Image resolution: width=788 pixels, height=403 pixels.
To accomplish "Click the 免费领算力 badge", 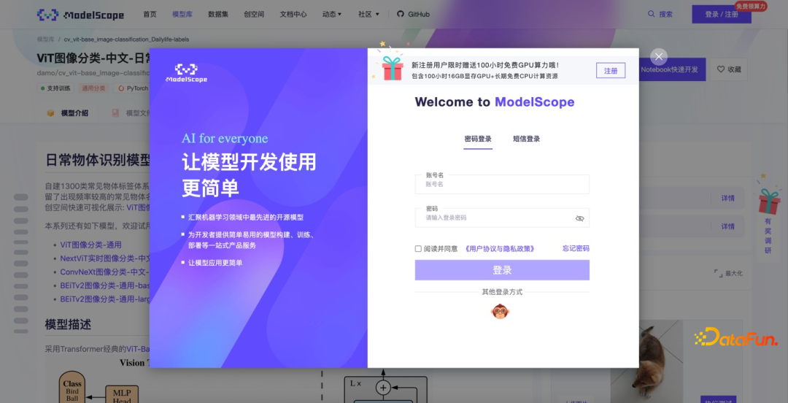I will click(x=751, y=6).
